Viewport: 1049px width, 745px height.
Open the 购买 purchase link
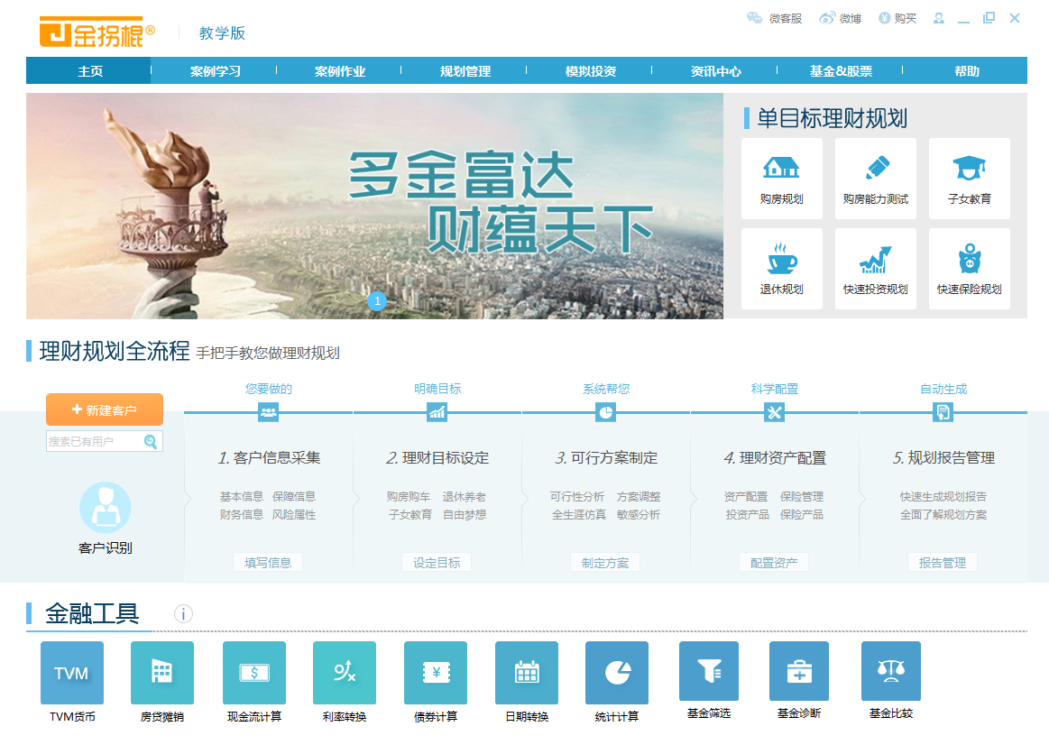(897, 19)
